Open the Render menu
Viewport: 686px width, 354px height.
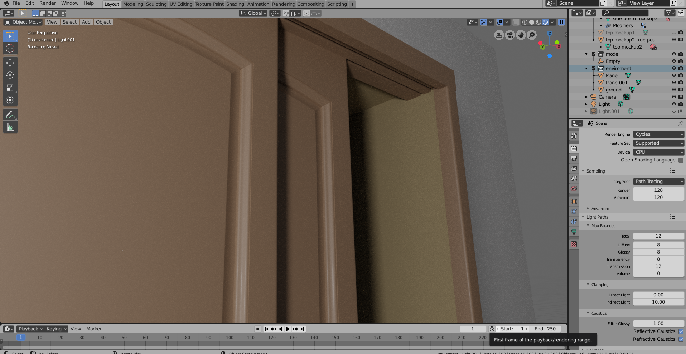click(x=47, y=3)
